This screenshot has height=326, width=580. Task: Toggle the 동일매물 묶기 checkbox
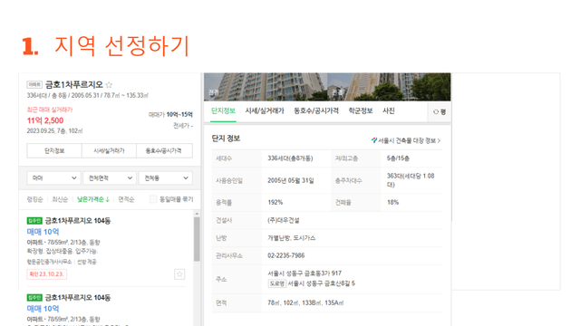pyautogui.click(x=153, y=199)
